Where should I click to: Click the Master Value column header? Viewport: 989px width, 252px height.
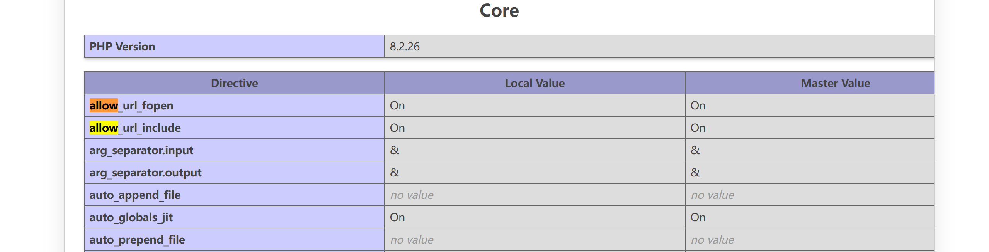click(835, 83)
